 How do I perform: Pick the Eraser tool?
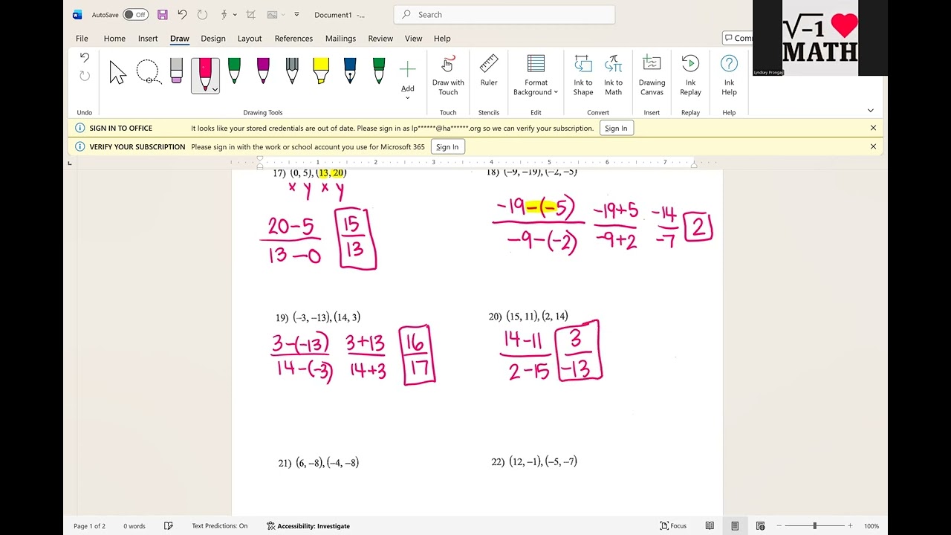[x=176, y=71]
